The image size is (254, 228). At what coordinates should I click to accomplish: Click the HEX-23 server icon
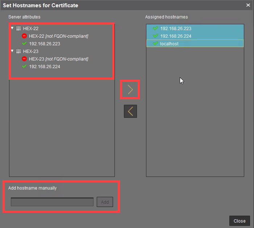[18, 51]
